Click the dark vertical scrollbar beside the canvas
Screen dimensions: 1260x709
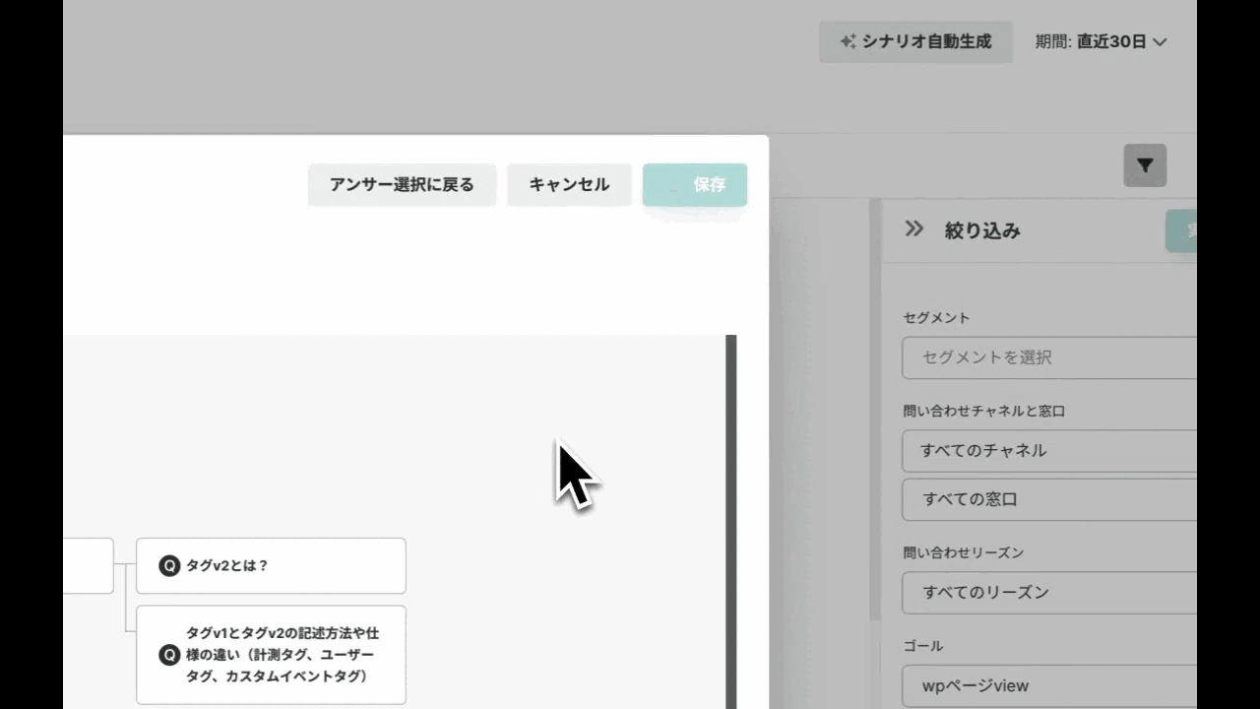[731, 520]
